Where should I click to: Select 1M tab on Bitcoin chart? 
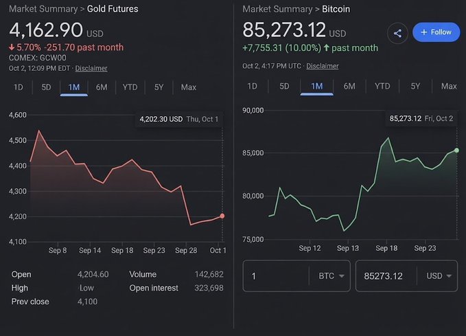click(317, 87)
